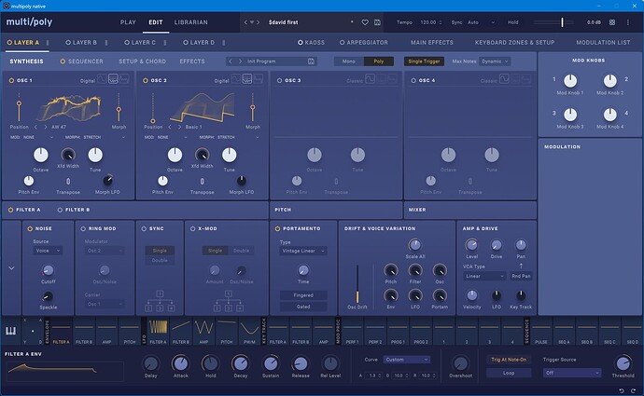Screen dimensions: 644x396
Task: Switch to the Librarian tab
Action: (190, 21)
